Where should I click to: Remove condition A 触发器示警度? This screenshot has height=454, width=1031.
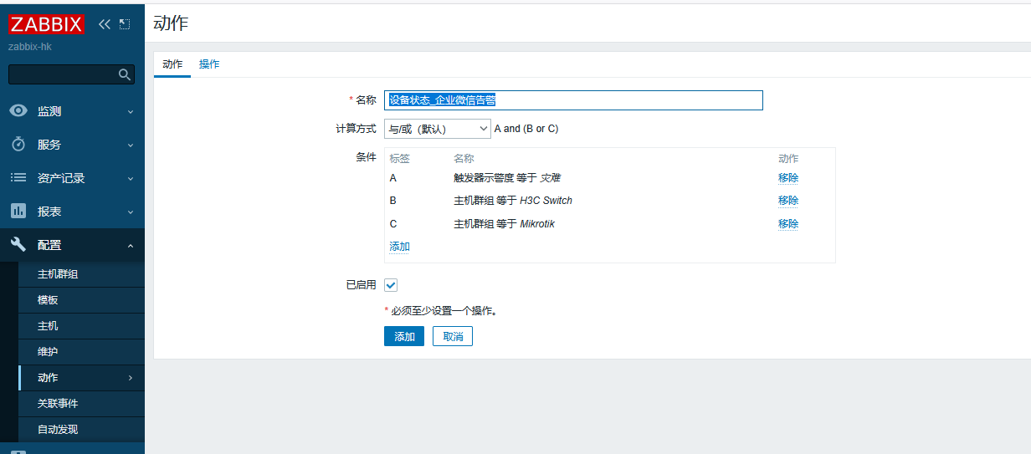(788, 178)
